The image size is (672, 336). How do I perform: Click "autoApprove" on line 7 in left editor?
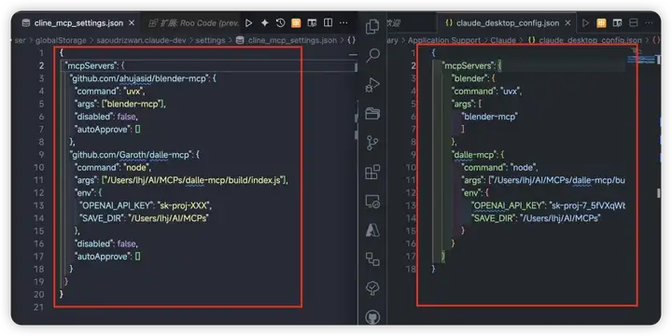(102, 130)
